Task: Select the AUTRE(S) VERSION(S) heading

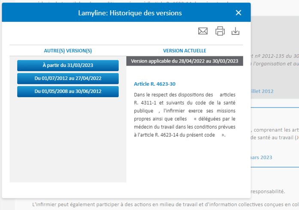Action: tap(68, 51)
